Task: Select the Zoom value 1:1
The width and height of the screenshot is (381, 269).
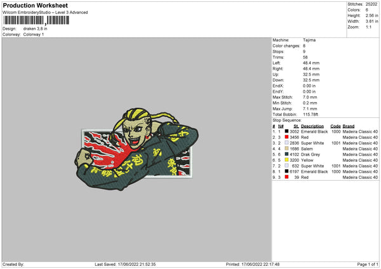Action: [368, 27]
